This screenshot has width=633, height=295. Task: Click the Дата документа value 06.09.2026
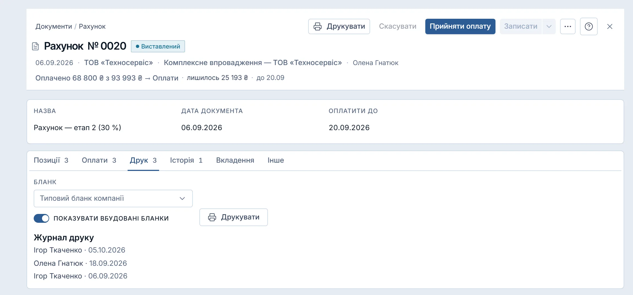pyautogui.click(x=202, y=128)
